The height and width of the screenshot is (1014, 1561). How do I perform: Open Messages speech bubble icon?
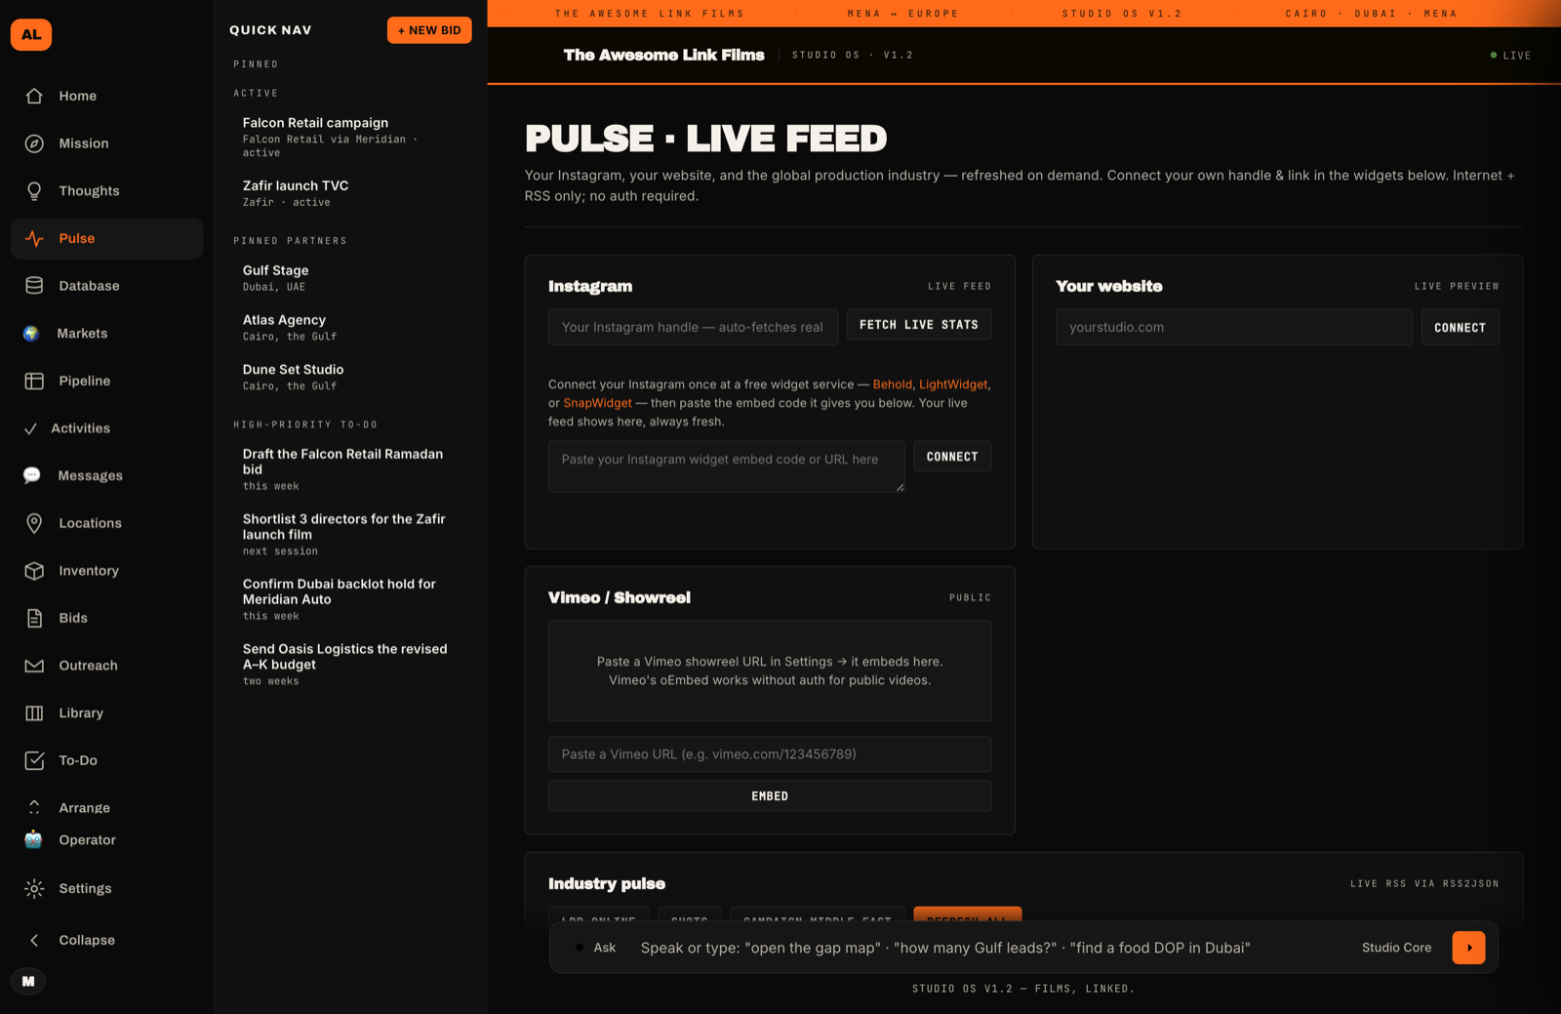(x=32, y=475)
